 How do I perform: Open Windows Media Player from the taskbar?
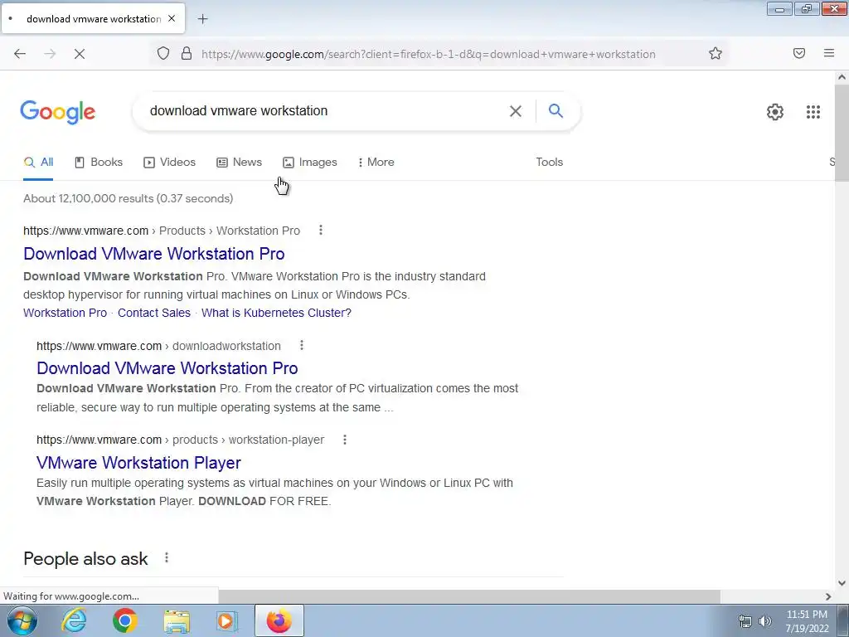pos(227,620)
